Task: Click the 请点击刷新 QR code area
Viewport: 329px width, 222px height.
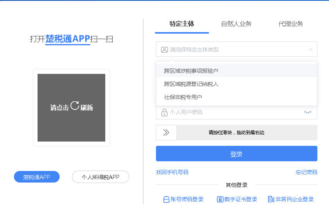Action: (x=71, y=108)
